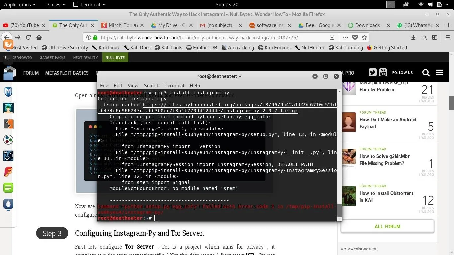Open the blue mask dock icon
This screenshot has width=454, height=255.
pyautogui.click(x=8, y=156)
